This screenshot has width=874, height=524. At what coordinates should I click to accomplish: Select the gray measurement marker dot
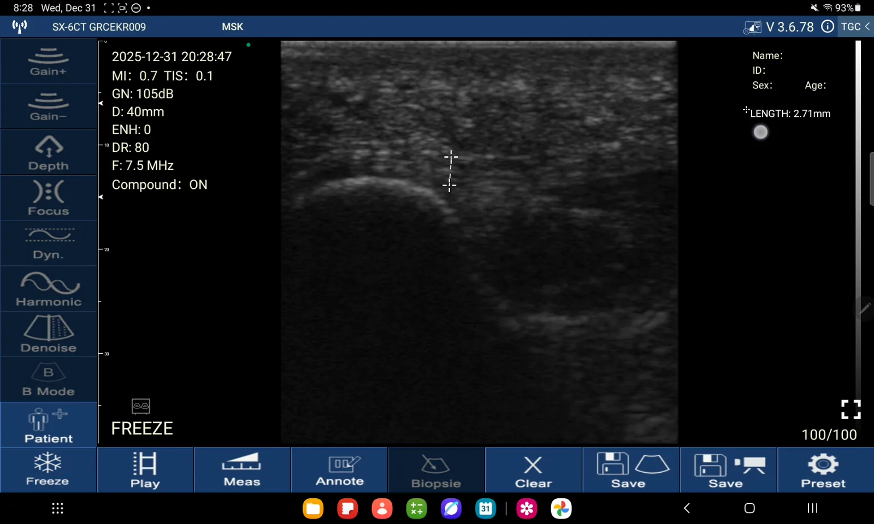(760, 132)
